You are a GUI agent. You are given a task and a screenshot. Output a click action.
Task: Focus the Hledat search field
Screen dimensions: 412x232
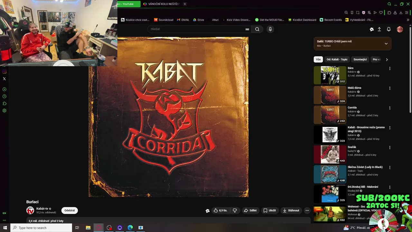[196, 29]
